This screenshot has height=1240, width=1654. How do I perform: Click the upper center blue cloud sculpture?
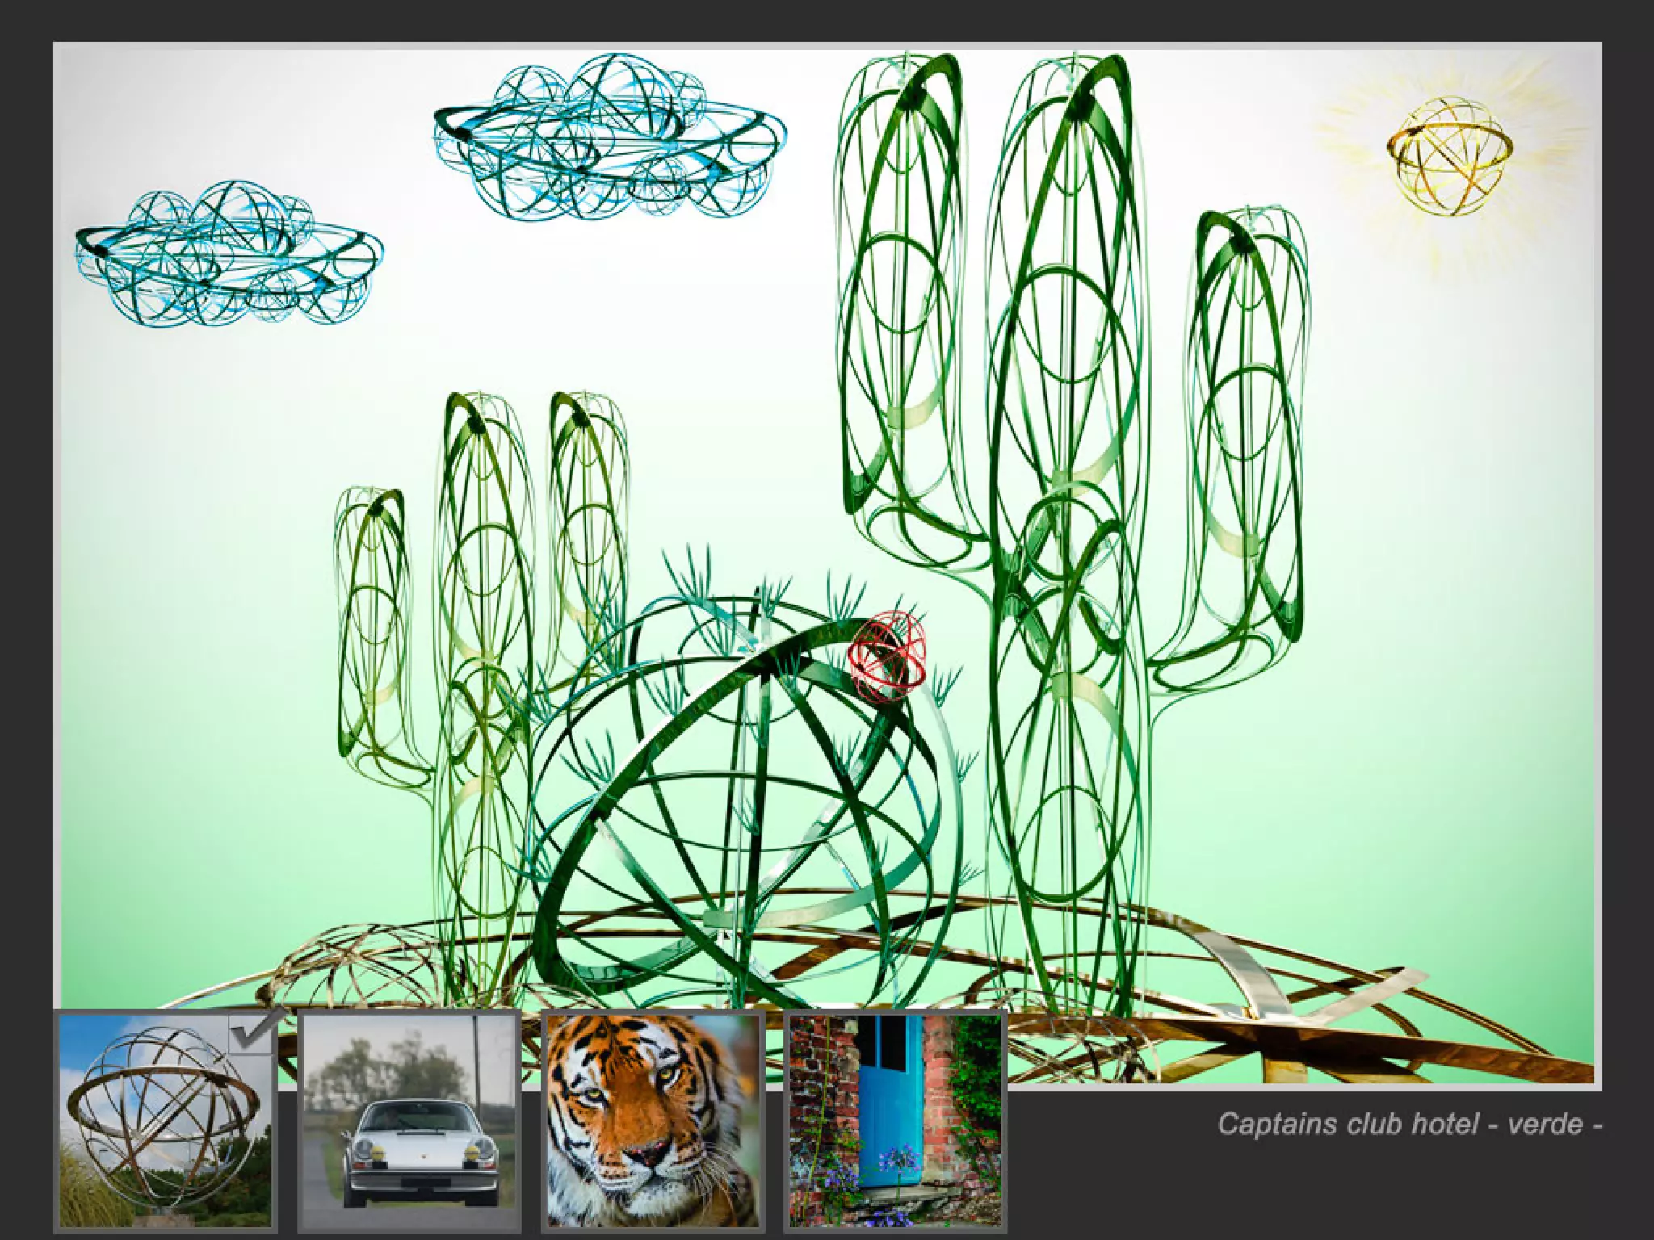click(x=609, y=139)
